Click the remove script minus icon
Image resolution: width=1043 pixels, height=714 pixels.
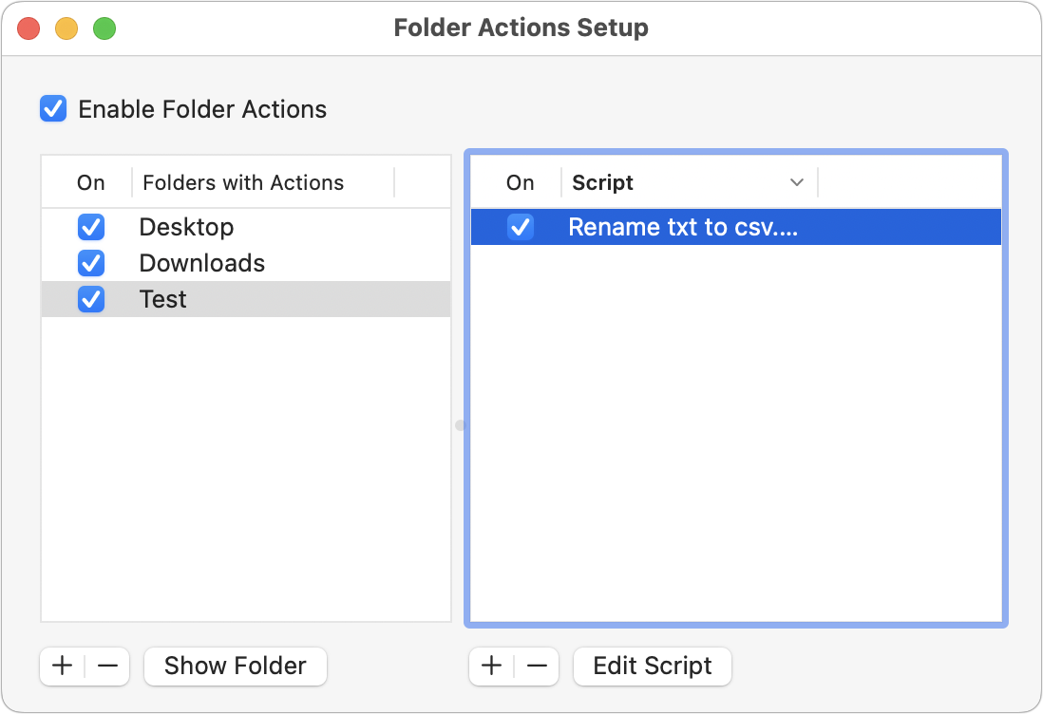pos(536,666)
